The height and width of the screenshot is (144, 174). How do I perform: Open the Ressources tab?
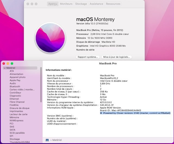click(113, 4)
